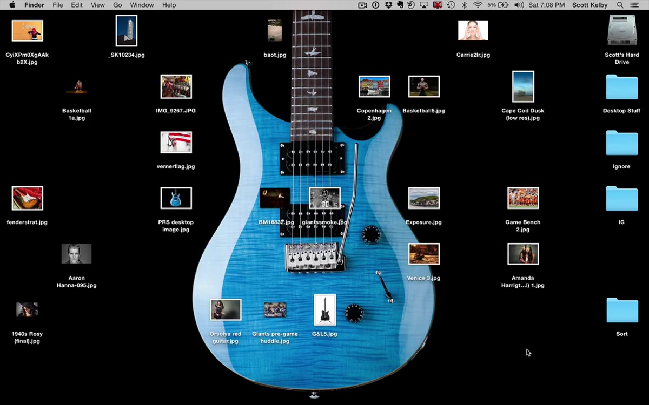Click the red crossed-out menu bar icon

[438, 5]
